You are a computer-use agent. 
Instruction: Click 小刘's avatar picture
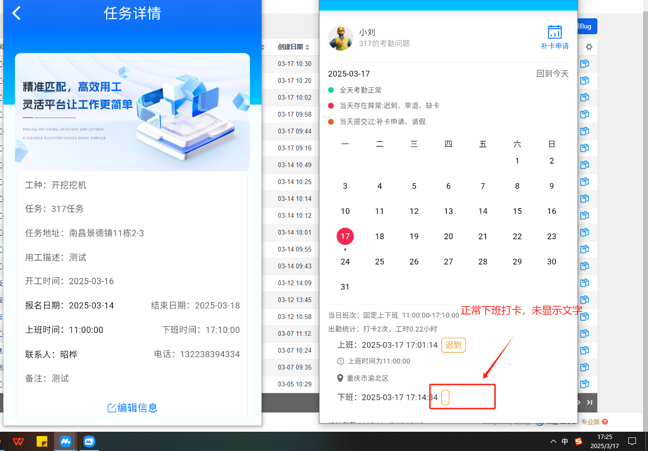341,38
